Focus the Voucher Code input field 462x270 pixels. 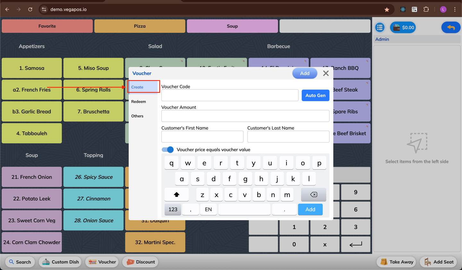[230, 95]
